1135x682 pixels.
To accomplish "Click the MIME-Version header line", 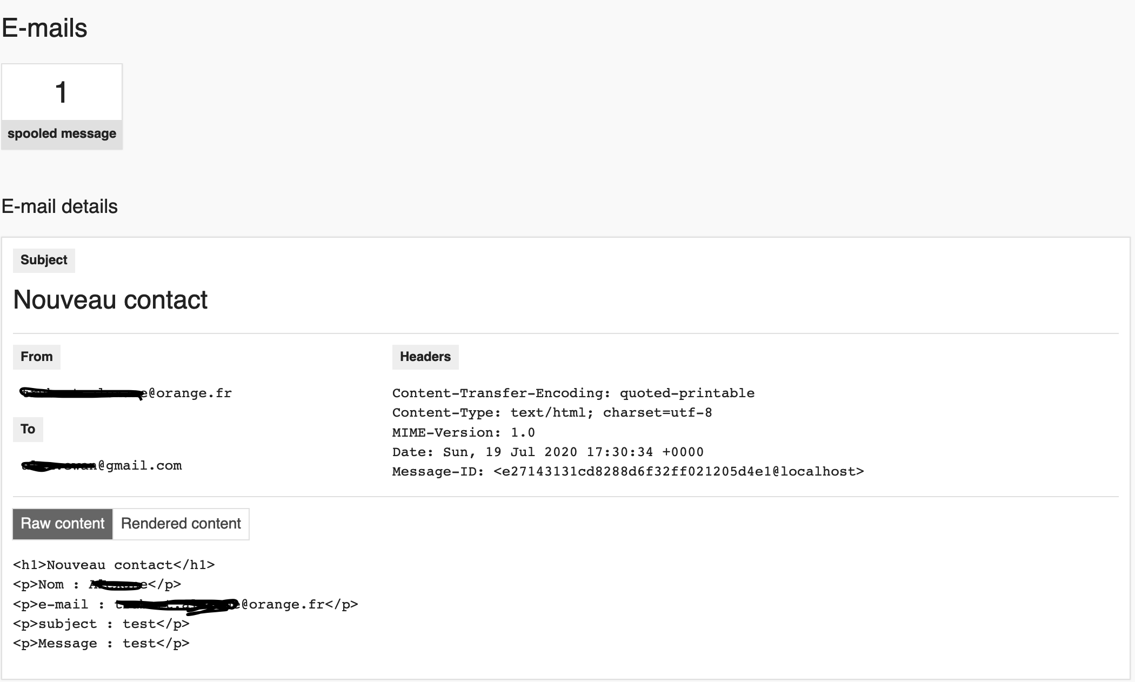I will 464,433.
